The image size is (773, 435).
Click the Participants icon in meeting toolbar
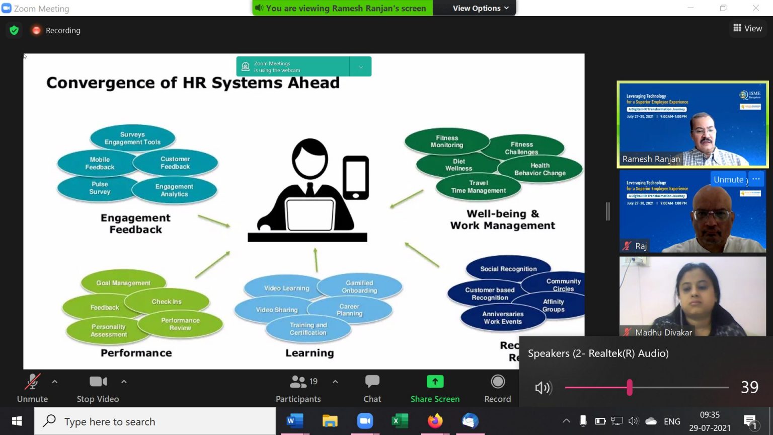click(298, 383)
